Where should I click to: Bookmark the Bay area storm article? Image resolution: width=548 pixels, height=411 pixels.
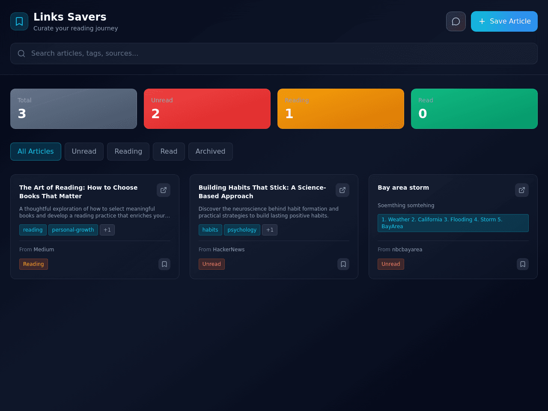pos(523,264)
